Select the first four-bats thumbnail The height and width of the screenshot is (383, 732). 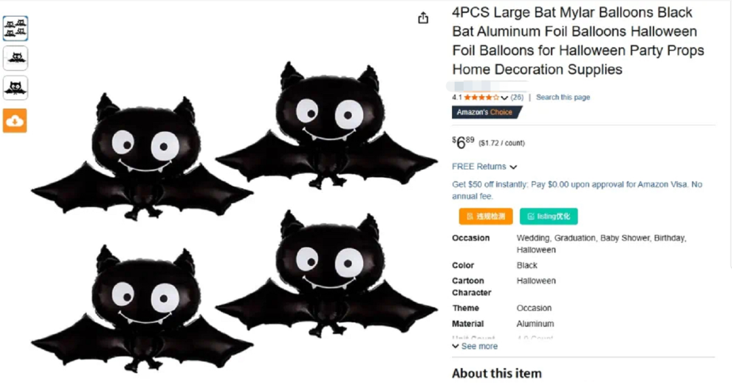(16, 28)
